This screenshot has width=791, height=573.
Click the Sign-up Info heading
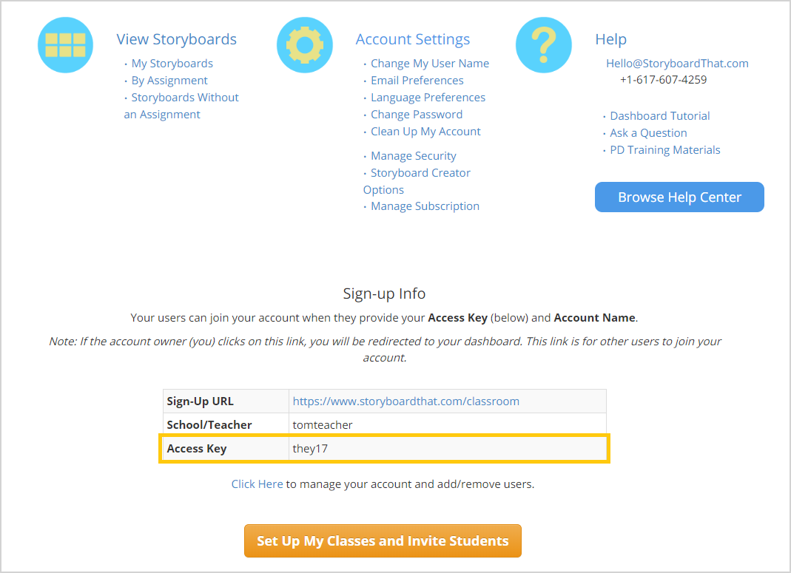click(385, 294)
